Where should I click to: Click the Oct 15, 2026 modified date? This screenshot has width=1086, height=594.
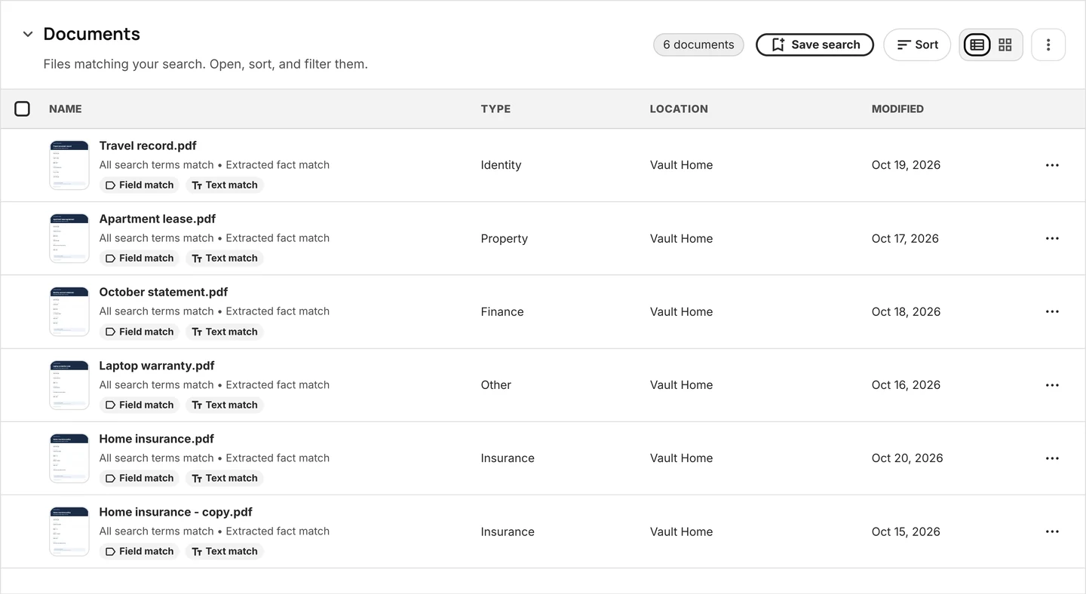906,531
